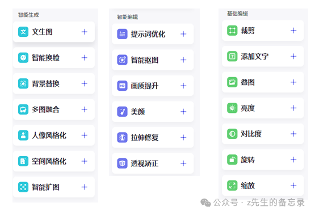
Task: Add the 文生图 node with its plus
Action: point(85,32)
